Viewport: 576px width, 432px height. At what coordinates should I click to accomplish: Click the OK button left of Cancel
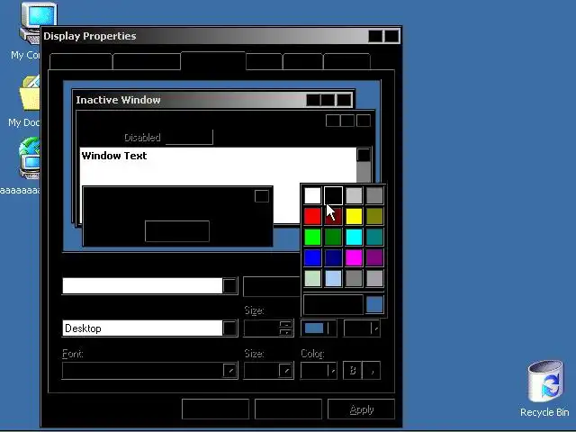(x=215, y=409)
